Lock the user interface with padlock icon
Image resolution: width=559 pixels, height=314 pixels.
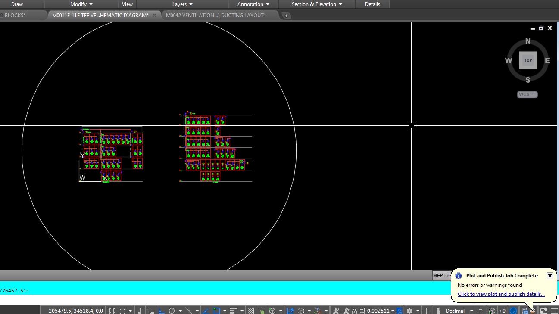click(x=355, y=310)
